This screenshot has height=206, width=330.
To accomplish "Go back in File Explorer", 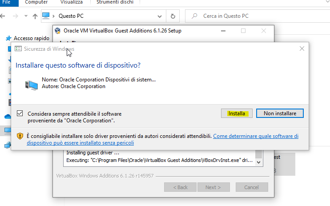I will (3, 16).
